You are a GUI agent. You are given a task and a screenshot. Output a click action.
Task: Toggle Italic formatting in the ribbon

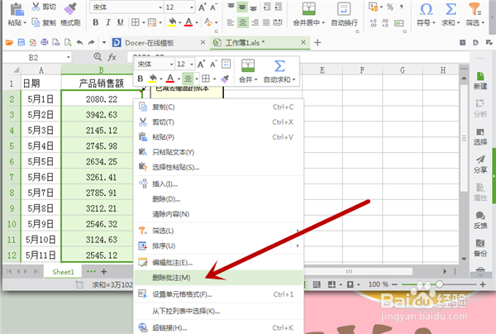(x=108, y=22)
